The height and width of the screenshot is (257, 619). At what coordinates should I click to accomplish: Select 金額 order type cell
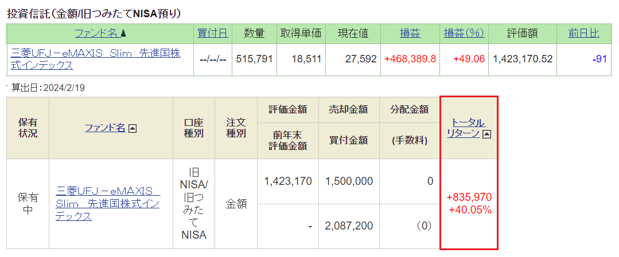(236, 204)
